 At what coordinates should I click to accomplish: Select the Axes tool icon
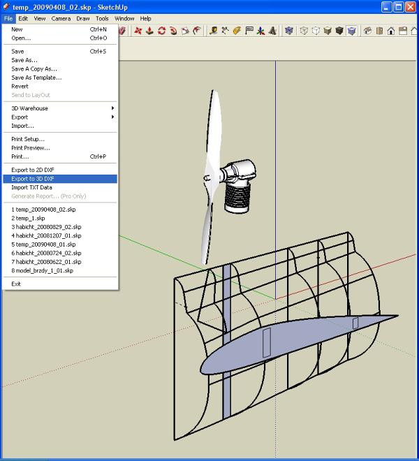click(260, 31)
